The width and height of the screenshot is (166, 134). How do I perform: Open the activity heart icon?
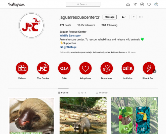[x=149, y=4]
